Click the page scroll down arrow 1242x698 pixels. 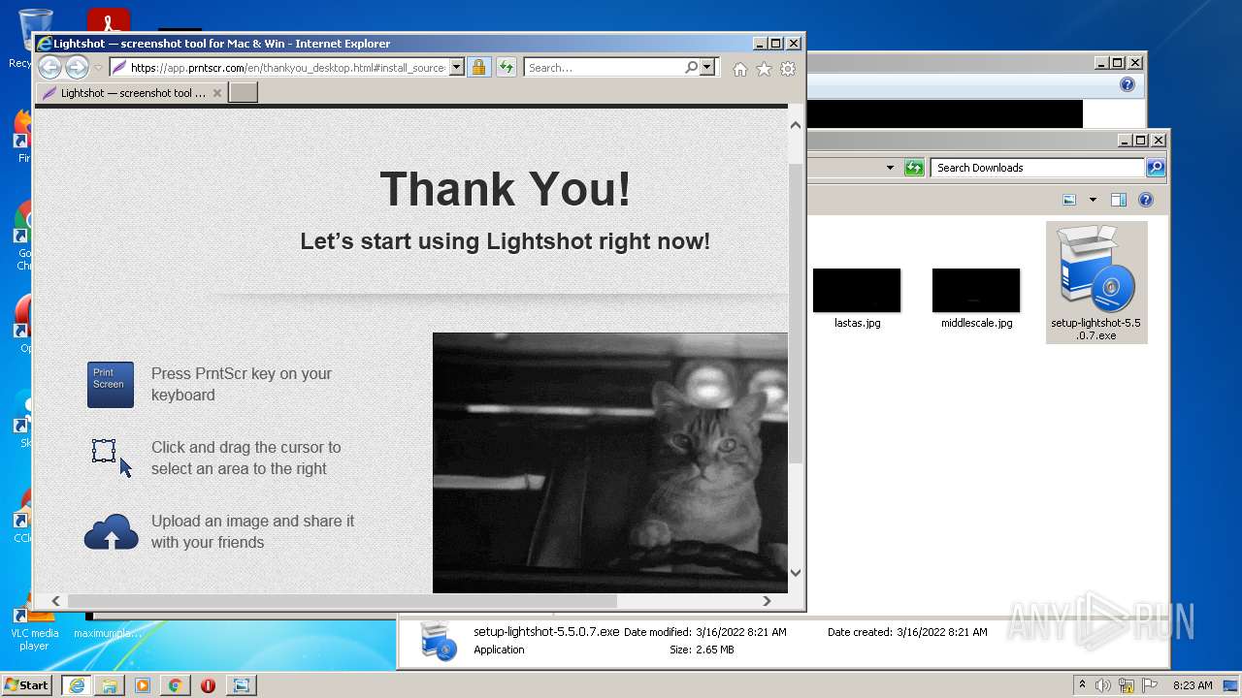click(796, 573)
